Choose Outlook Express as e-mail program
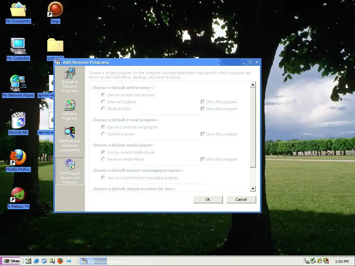This screenshot has width=355, height=266. [x=118, y=134]
